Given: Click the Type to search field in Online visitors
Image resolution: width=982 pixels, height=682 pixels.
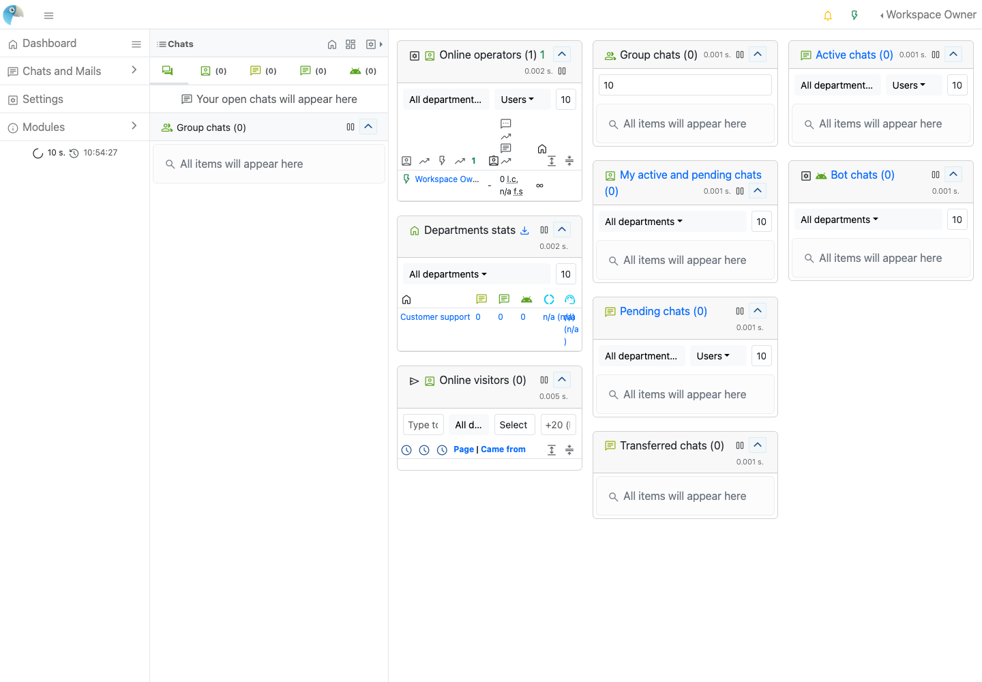Looking at the screenshot, I should click(x=423, y=425).
